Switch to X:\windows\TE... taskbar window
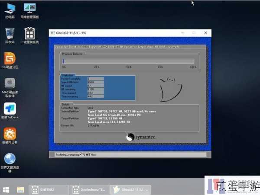The image size is (260, 195). coord(89,189)
